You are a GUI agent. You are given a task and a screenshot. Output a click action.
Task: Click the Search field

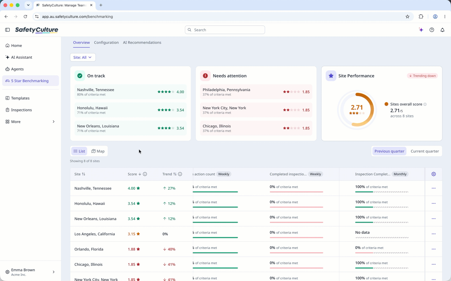(225, 30)
